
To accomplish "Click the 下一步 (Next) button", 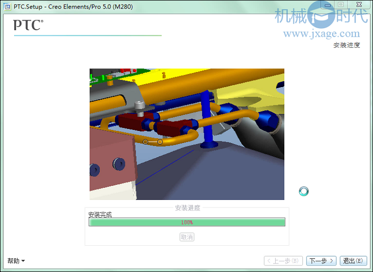I will coord(321,261).
